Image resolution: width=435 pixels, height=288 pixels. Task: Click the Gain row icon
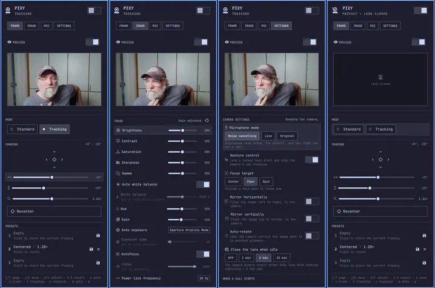point(118,220)
